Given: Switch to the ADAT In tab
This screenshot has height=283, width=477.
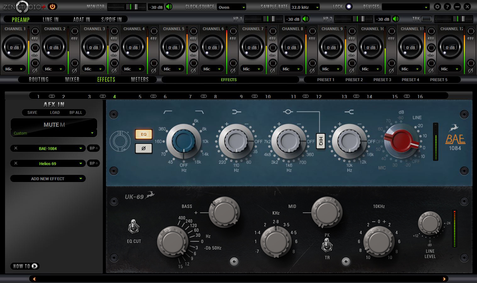Looking at the screenshot, I should tap(81, 19).
